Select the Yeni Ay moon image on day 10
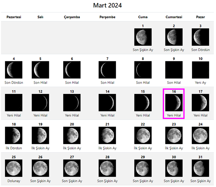Screen dimensions: 216x187 click(200, 70)
